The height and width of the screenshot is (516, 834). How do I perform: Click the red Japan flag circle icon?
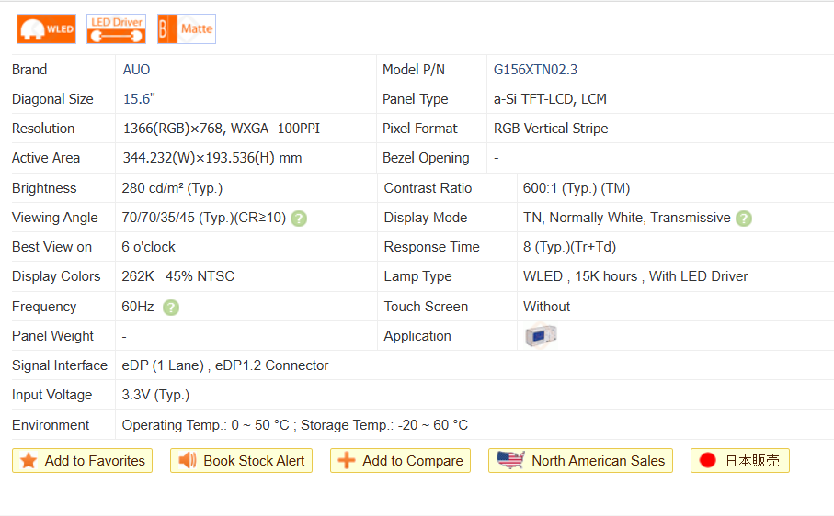[x=707, y=461]
